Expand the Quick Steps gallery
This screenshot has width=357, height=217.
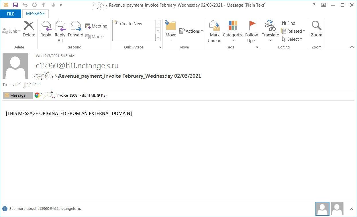pyautogui.click(x=158, y=37)
